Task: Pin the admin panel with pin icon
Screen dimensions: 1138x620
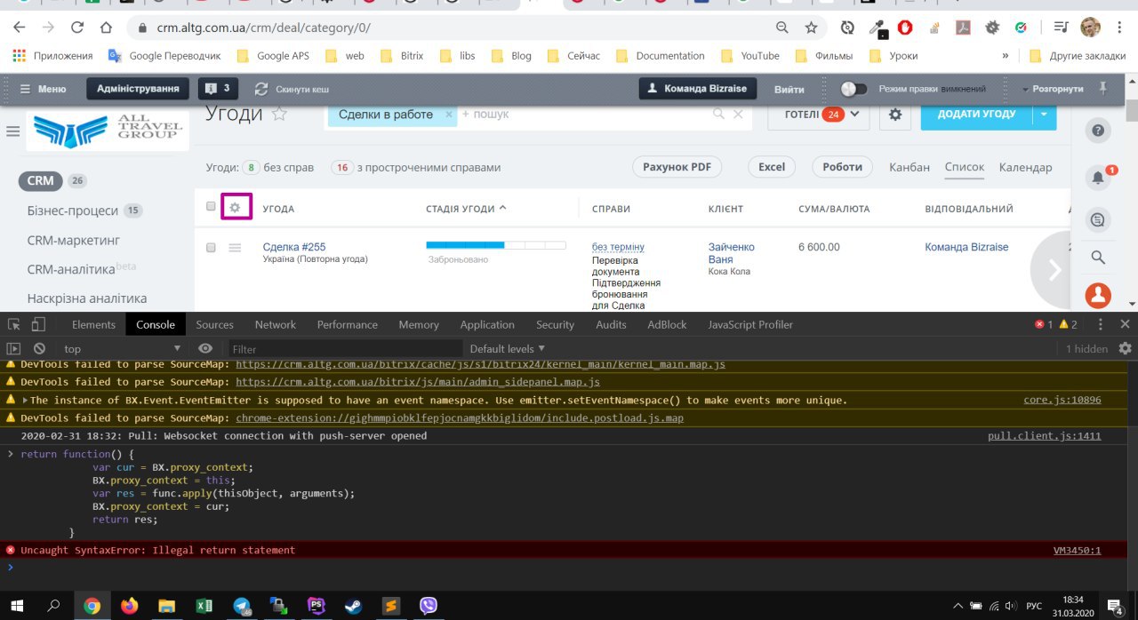Action: (1103, 88)
